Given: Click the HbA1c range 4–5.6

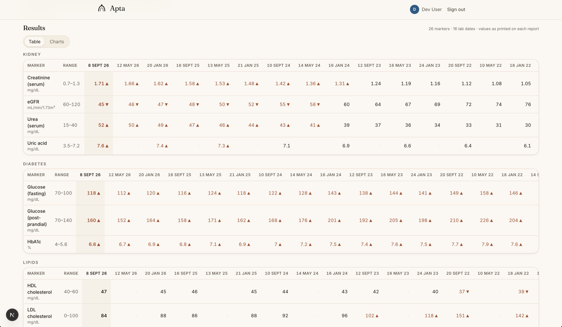Looking at the screenshot, I should point(61,244).
